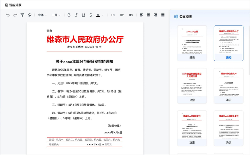Screen dimensions: 250x155
Task: Click the font color A swatch
Action: click(98, 15)
